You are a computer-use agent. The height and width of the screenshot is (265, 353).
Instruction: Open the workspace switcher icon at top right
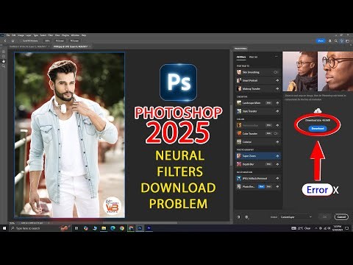pos(347,41)
